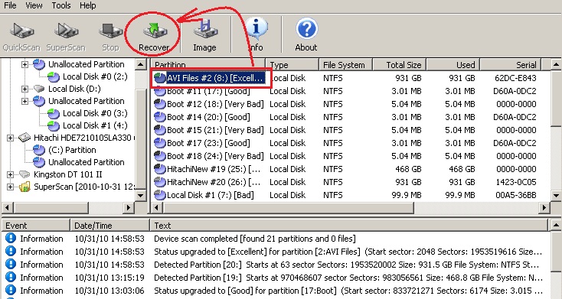Viewport: 562px width, 299px height.
Task: Expand the top Unallocated Partition node
Action: (25, 65)
